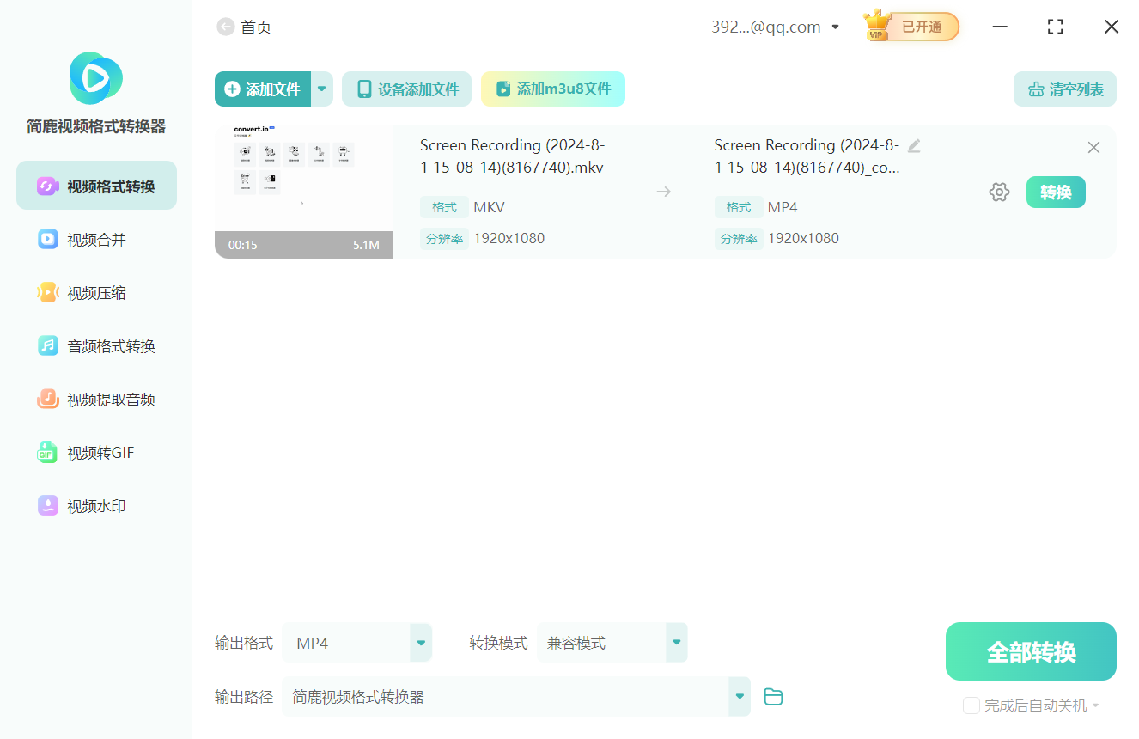Rename output file using the pencil icon
1139x739 pixels.
pos(913,145)
